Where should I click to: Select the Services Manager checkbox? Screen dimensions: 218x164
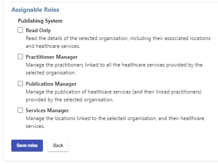point(20,110)
